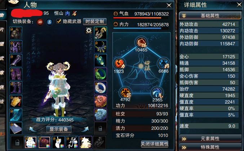Expand the 元素属性 section
The image size is (244, 151).
pos(210,138)
